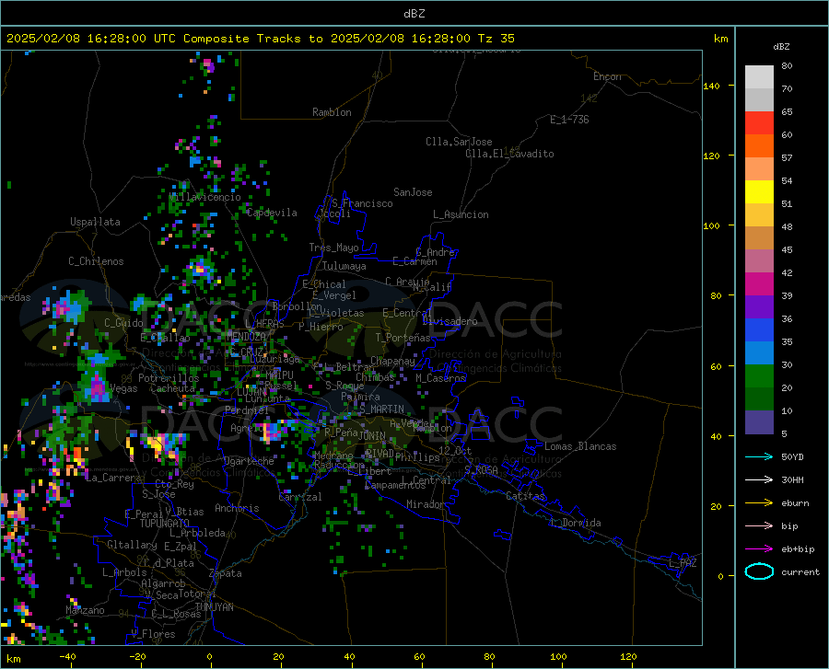Click the slate blue 10 dBZ swatch
829x669 pixels.
[759, 421]
